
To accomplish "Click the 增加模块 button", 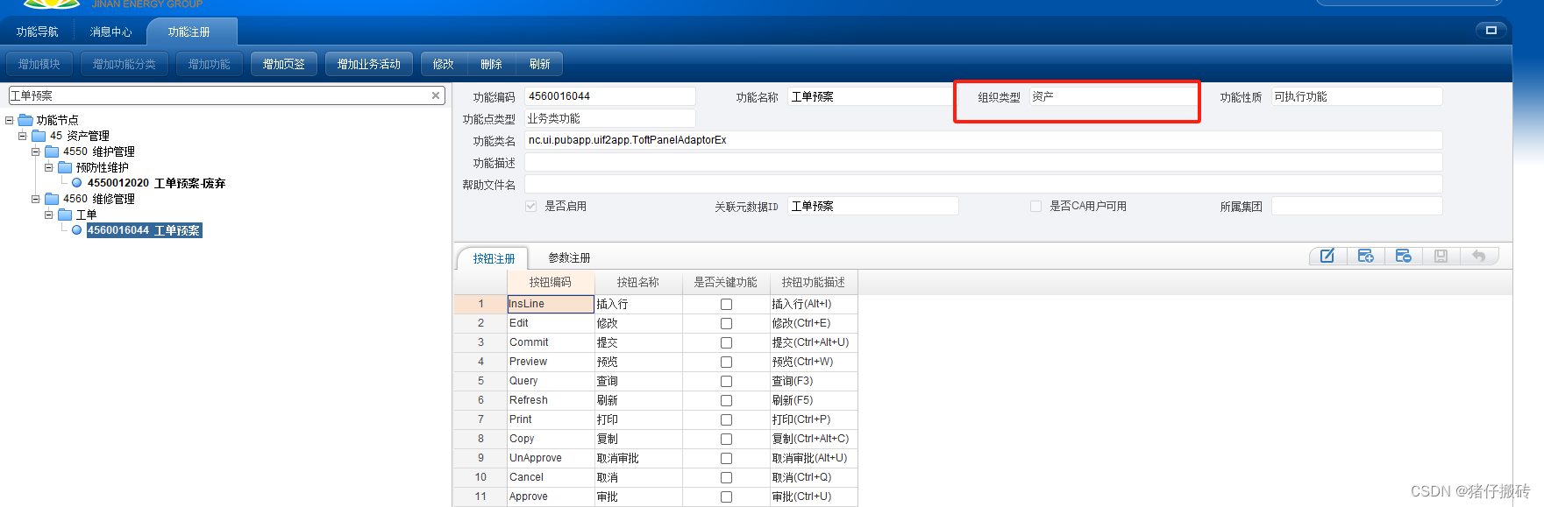I will pos(39,64).
